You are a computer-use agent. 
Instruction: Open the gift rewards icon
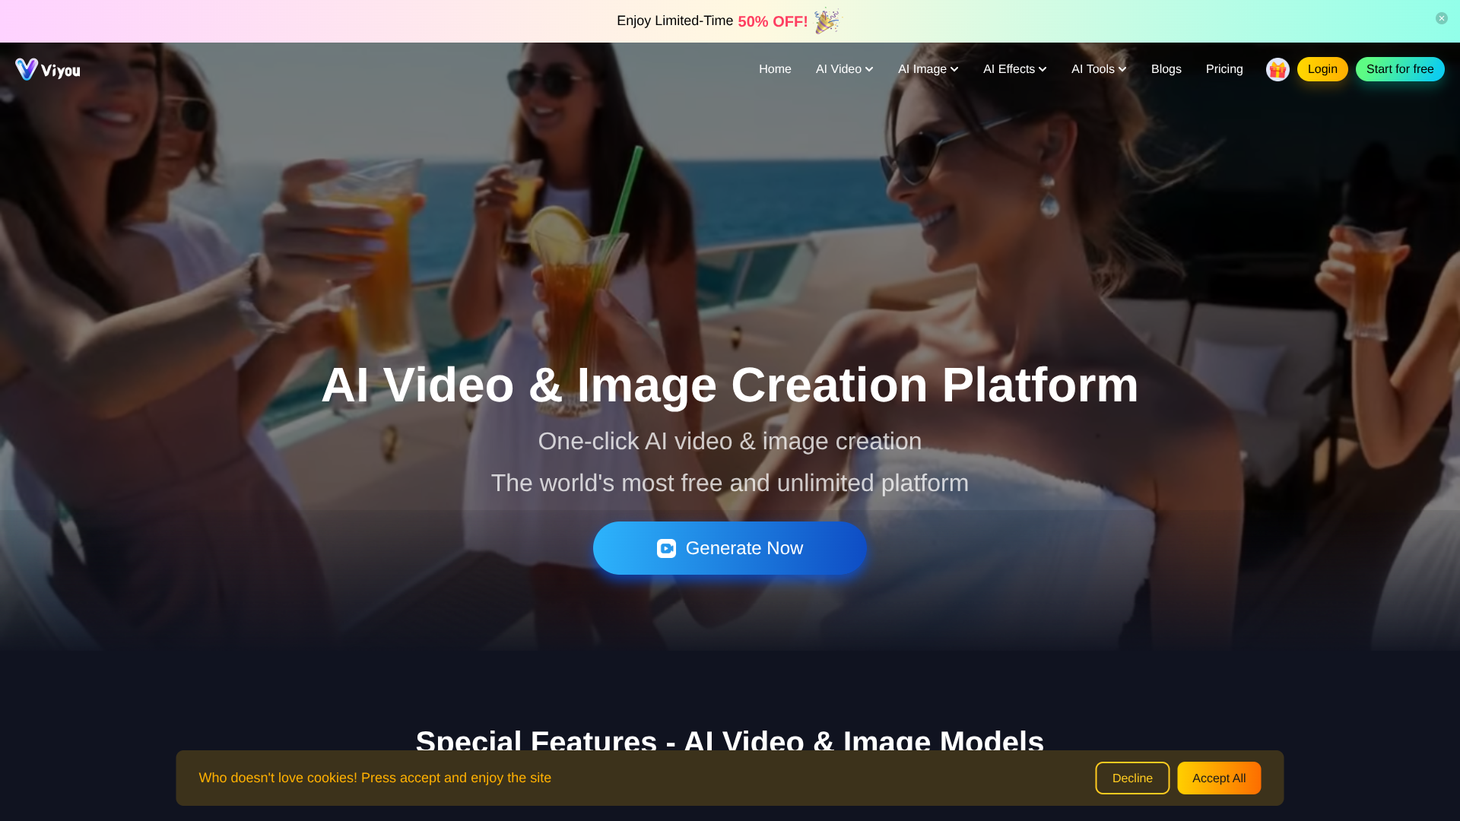(1277, 68)
